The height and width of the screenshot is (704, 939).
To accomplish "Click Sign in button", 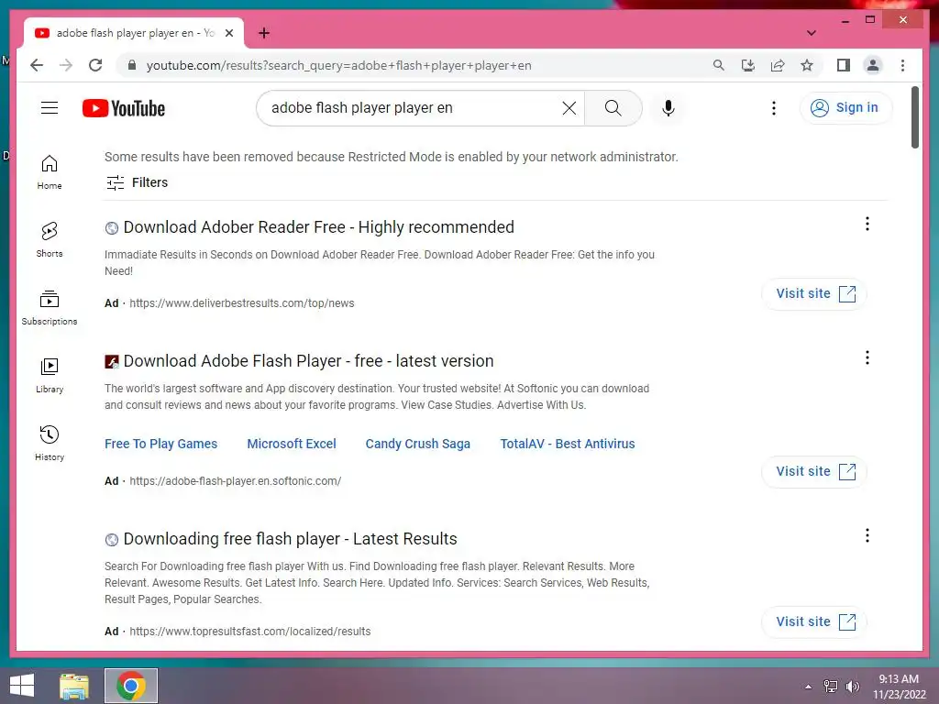I will (845, 108).
